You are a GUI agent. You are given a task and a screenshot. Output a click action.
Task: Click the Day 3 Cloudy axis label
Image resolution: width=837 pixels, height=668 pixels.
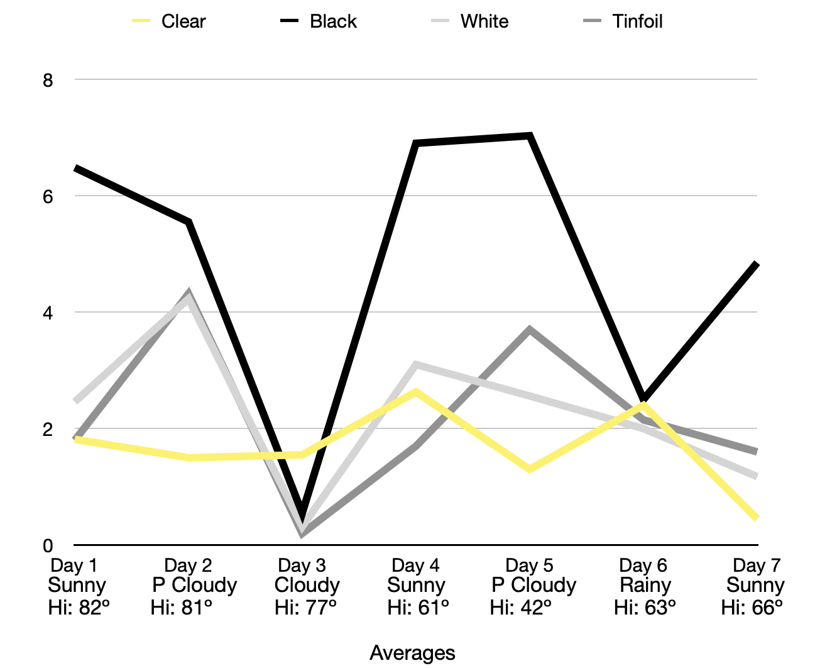(307, 586)
